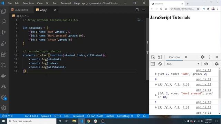The image size is (221, 124).
Task: Open the View menu
Action: (40, 3)
